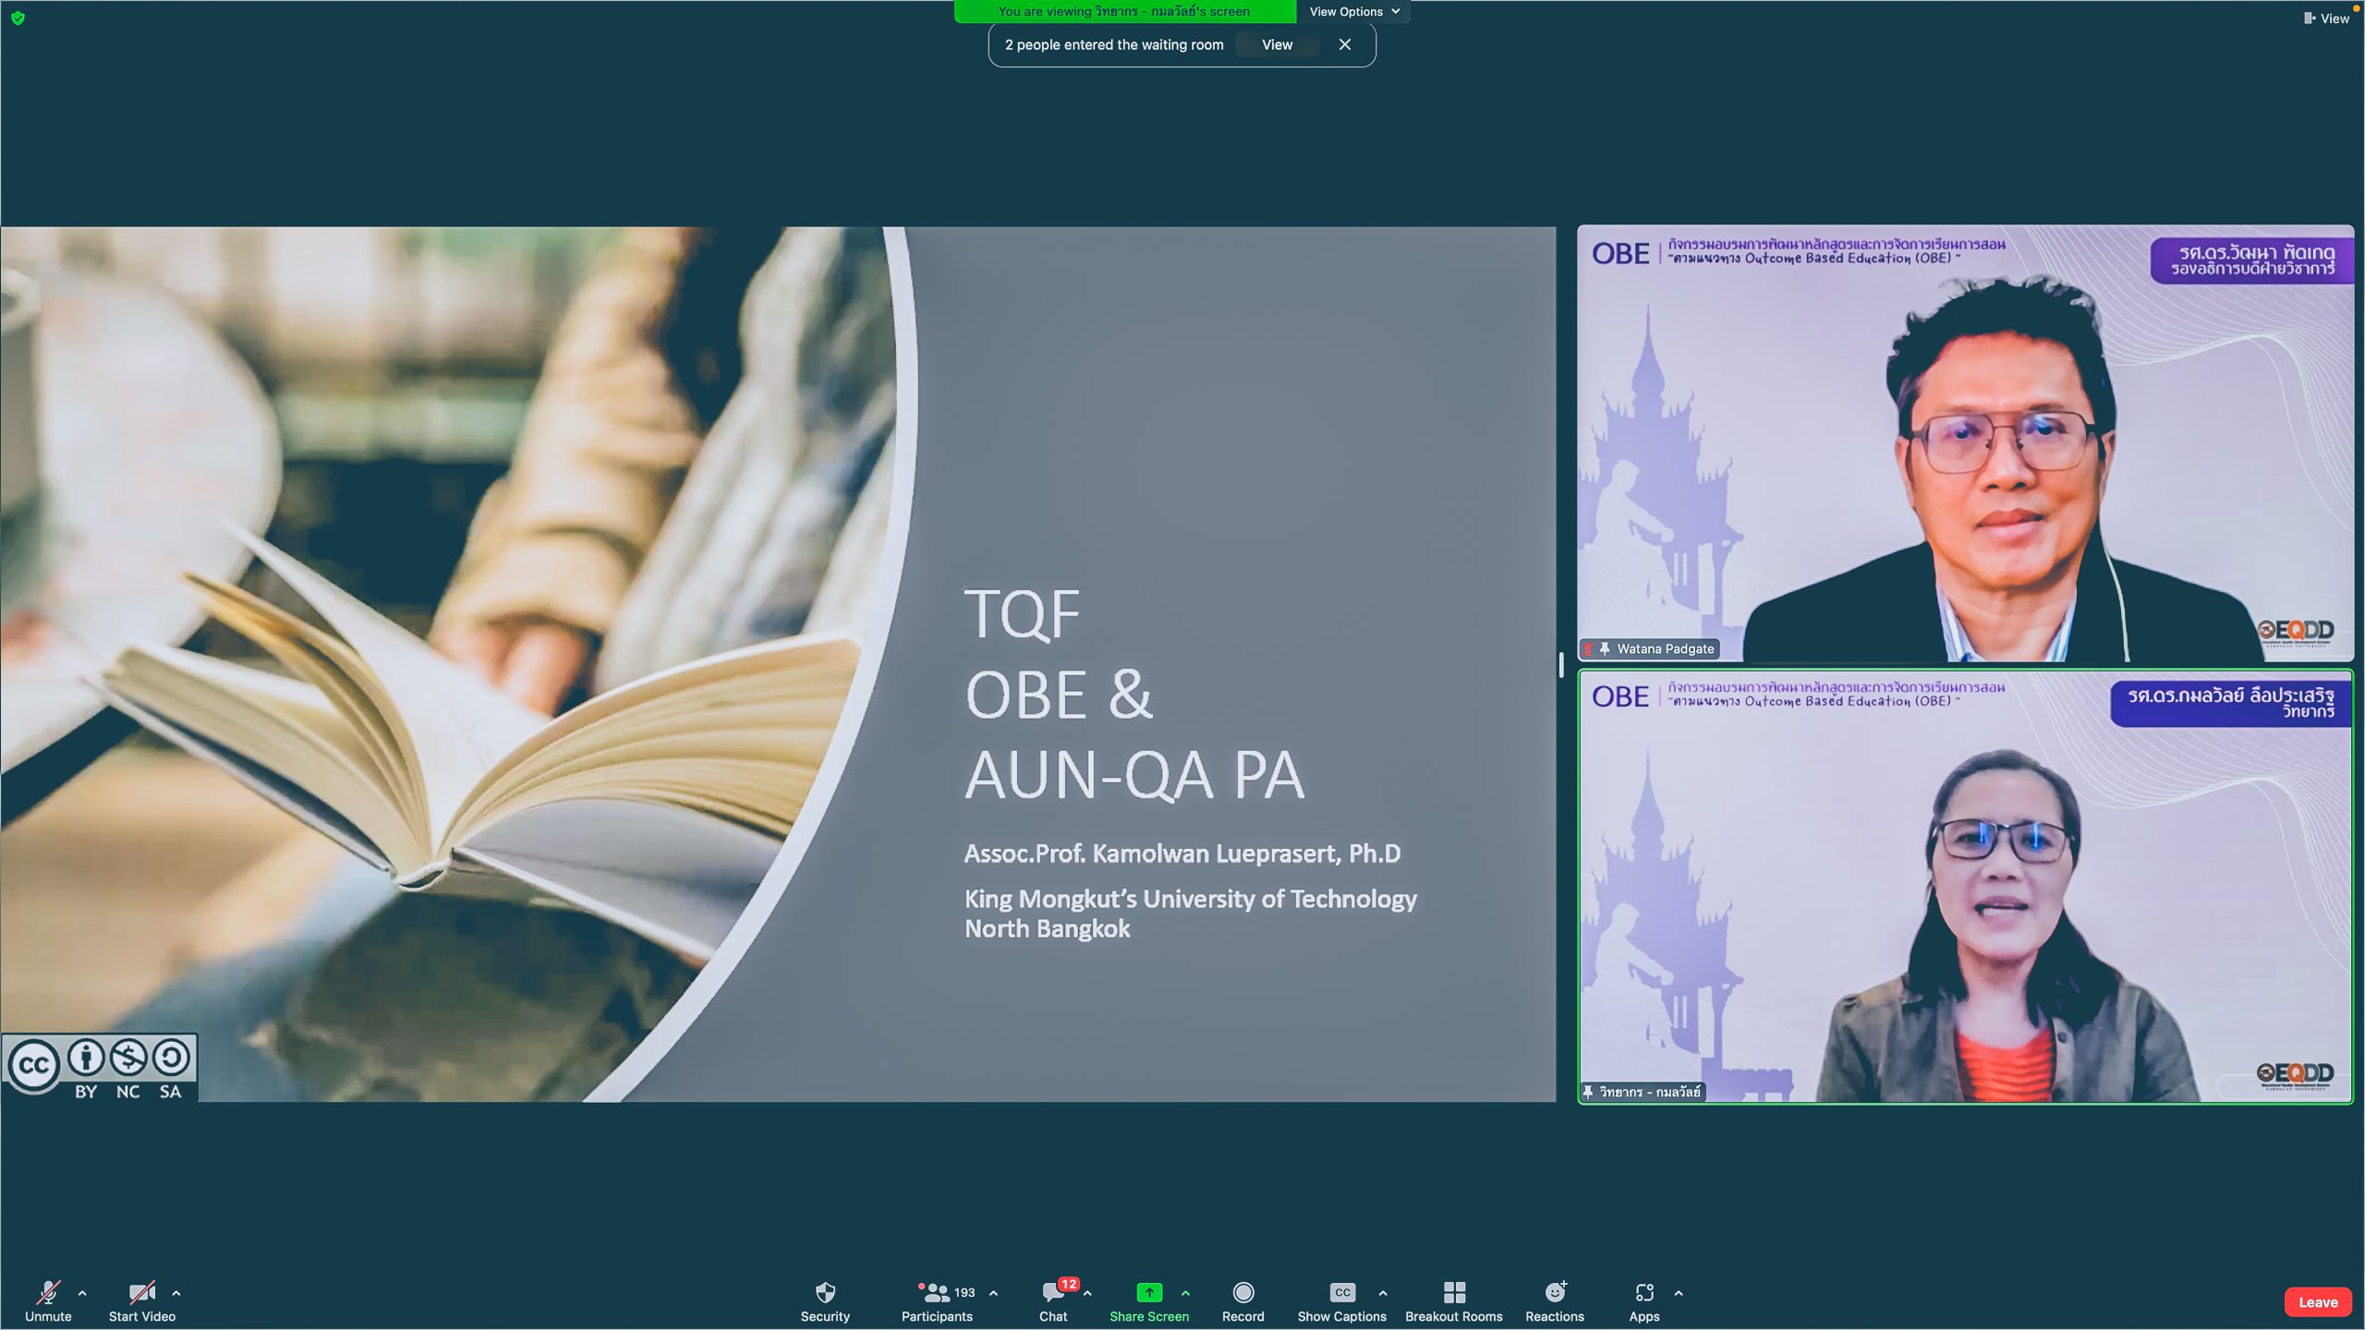Click the pin icon beside วิทยากร - กมลวัลย์

click(1588, 1092)
